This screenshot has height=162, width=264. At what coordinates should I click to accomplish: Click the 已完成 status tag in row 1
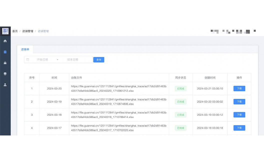click(180, 89)
